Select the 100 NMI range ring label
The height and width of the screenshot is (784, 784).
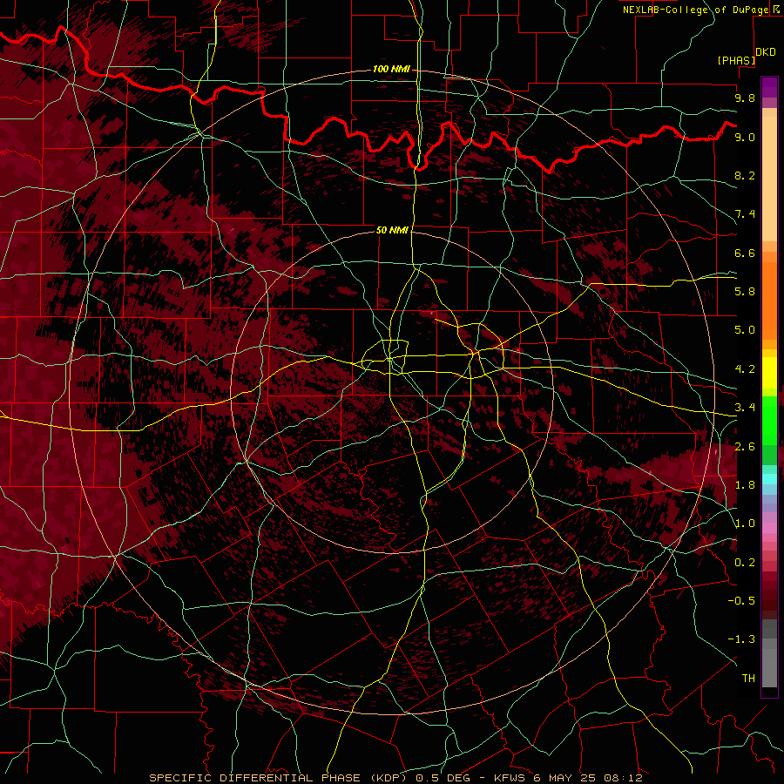[391, 69]
